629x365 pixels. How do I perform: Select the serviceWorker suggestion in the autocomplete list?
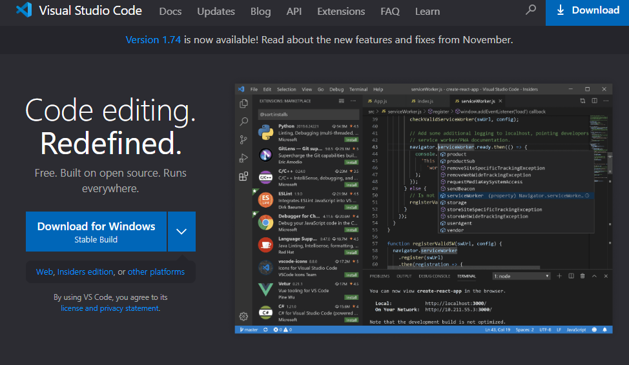click(x=516, y=196)
